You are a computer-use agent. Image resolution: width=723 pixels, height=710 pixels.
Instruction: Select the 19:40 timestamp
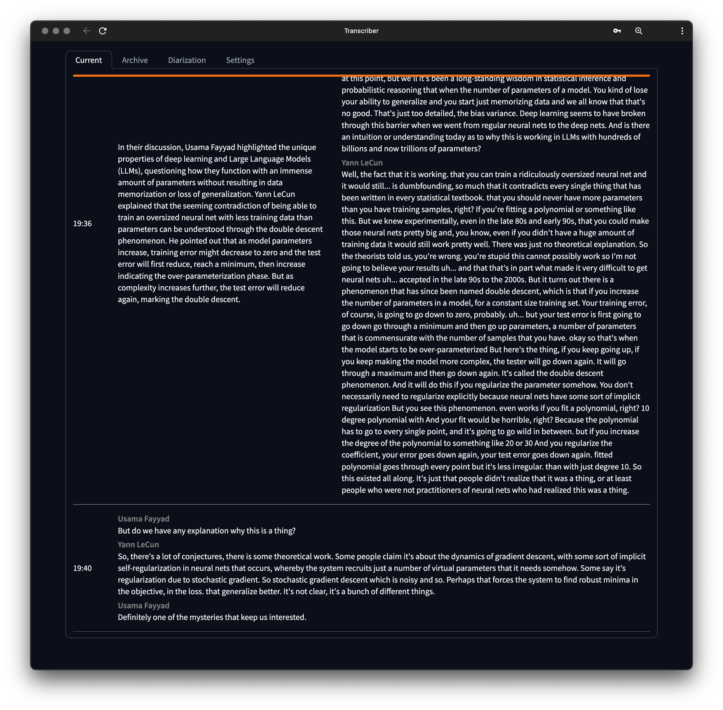(82, 568)
